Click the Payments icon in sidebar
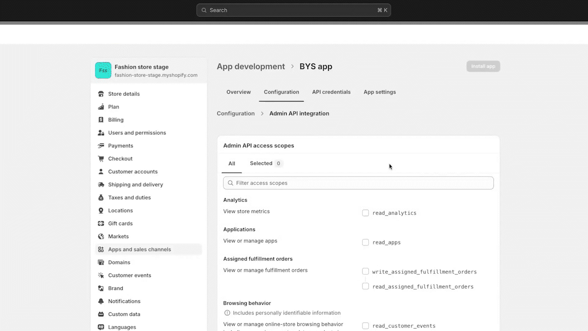Viewport: 588px width, 331px height. click(x=101, y=146)
